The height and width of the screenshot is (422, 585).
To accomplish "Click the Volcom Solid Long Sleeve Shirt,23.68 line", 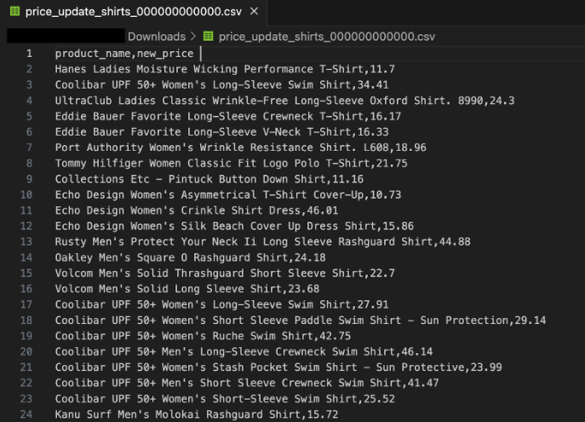I will pyautogui.click(x=187, y=289).
